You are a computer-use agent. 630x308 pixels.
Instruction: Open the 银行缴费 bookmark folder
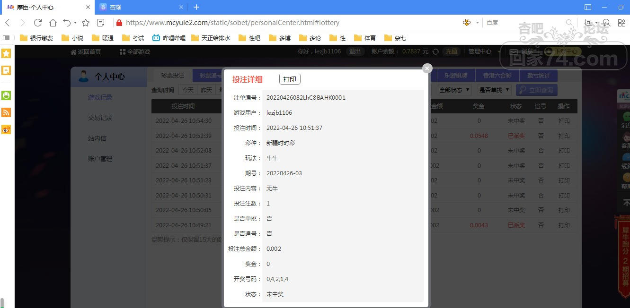click(x=37, y=38)
